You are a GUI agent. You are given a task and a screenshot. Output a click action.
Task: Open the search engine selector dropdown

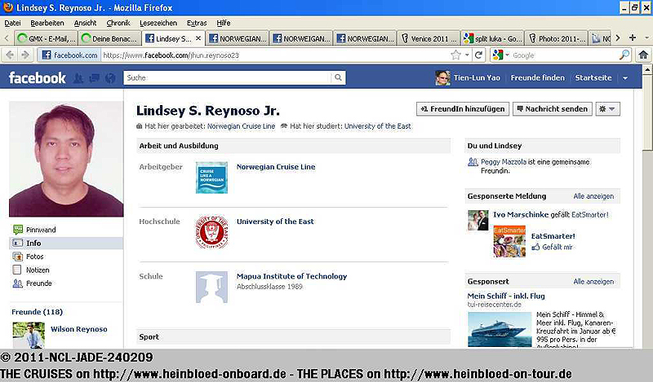[500, 55]
